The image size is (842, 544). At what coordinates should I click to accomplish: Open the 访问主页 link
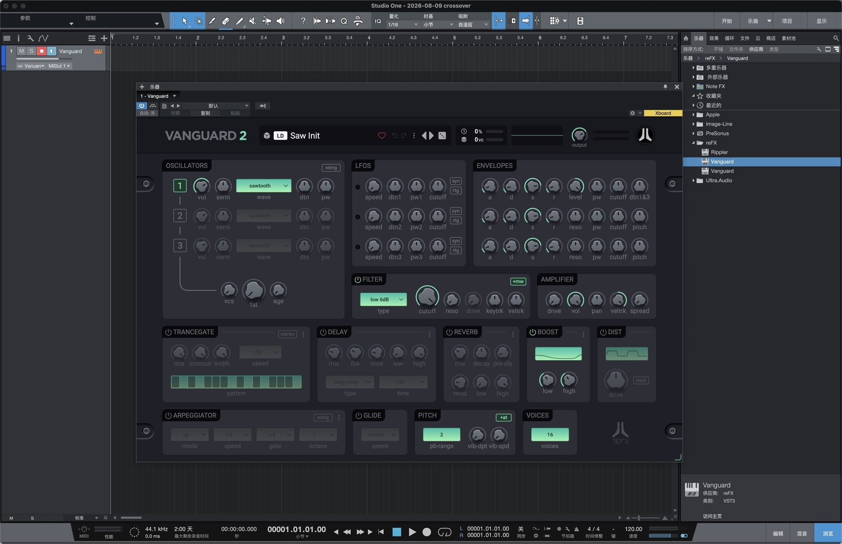(712, 516)
